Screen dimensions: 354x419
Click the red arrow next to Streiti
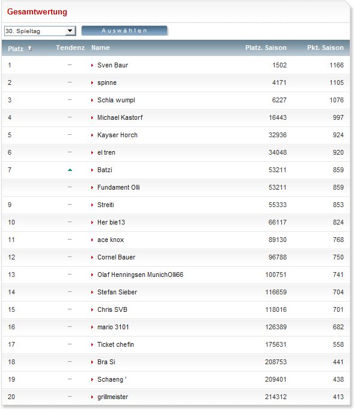pos(93,205)
